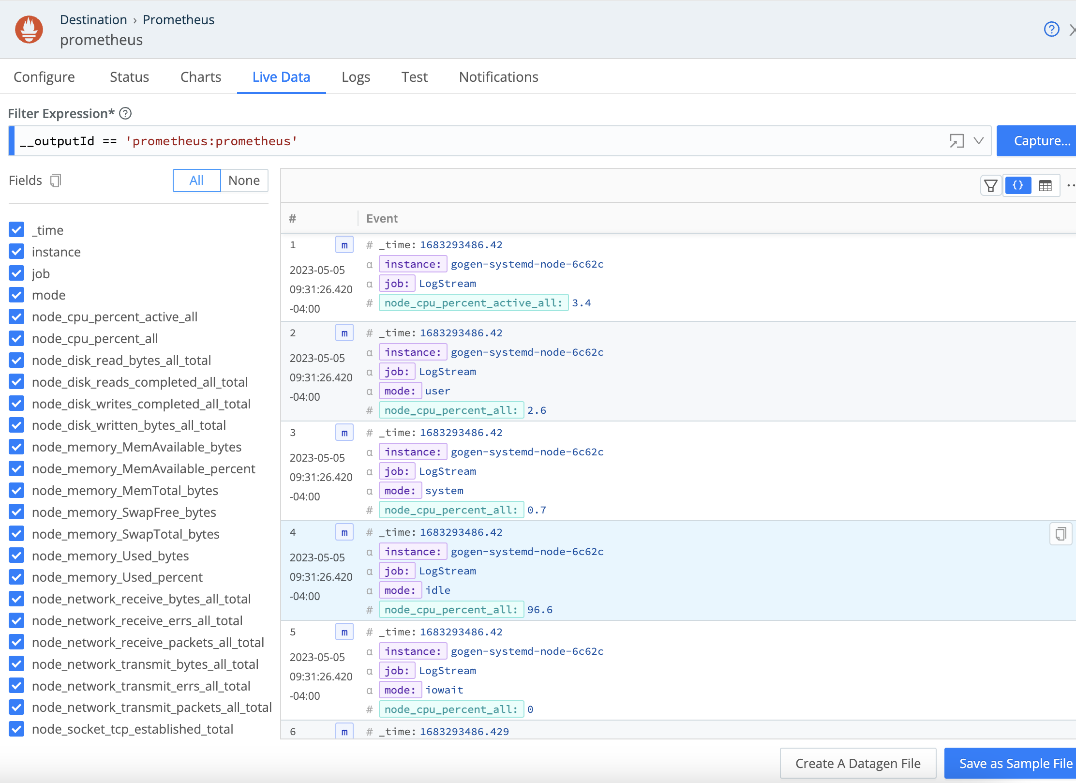1076x783 pixels.
Task: Toggle the node_cpu_percent_all field checkbox
Action: pyautogui.click(x=17, y=339)
